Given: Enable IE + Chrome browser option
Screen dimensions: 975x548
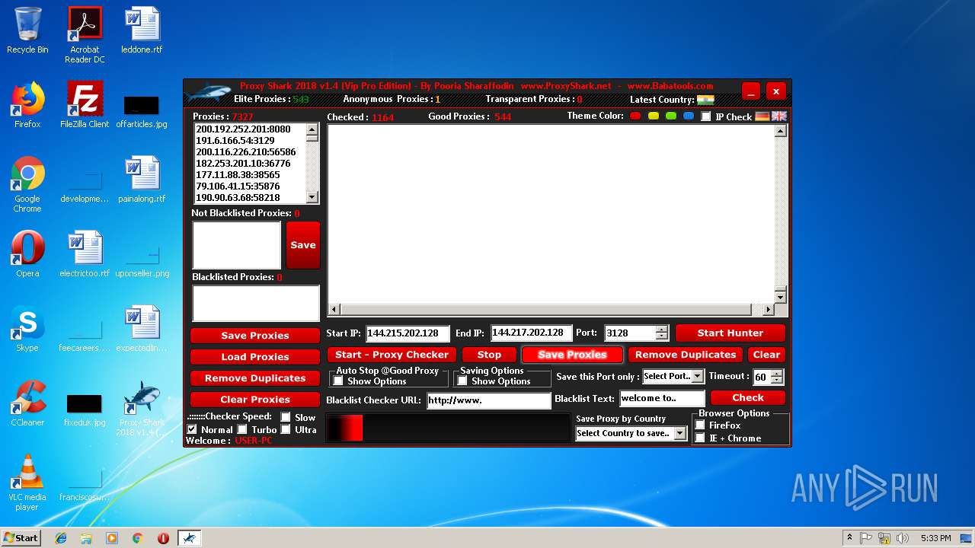Looking at the screenshot, I should click(x=700, y=438).
